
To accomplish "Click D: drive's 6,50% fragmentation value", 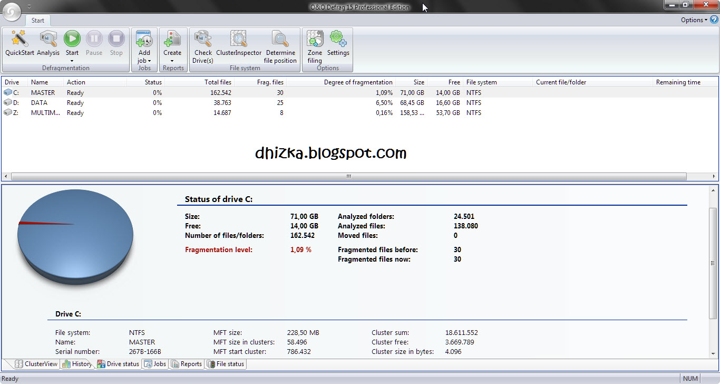I will coord(384,103).
